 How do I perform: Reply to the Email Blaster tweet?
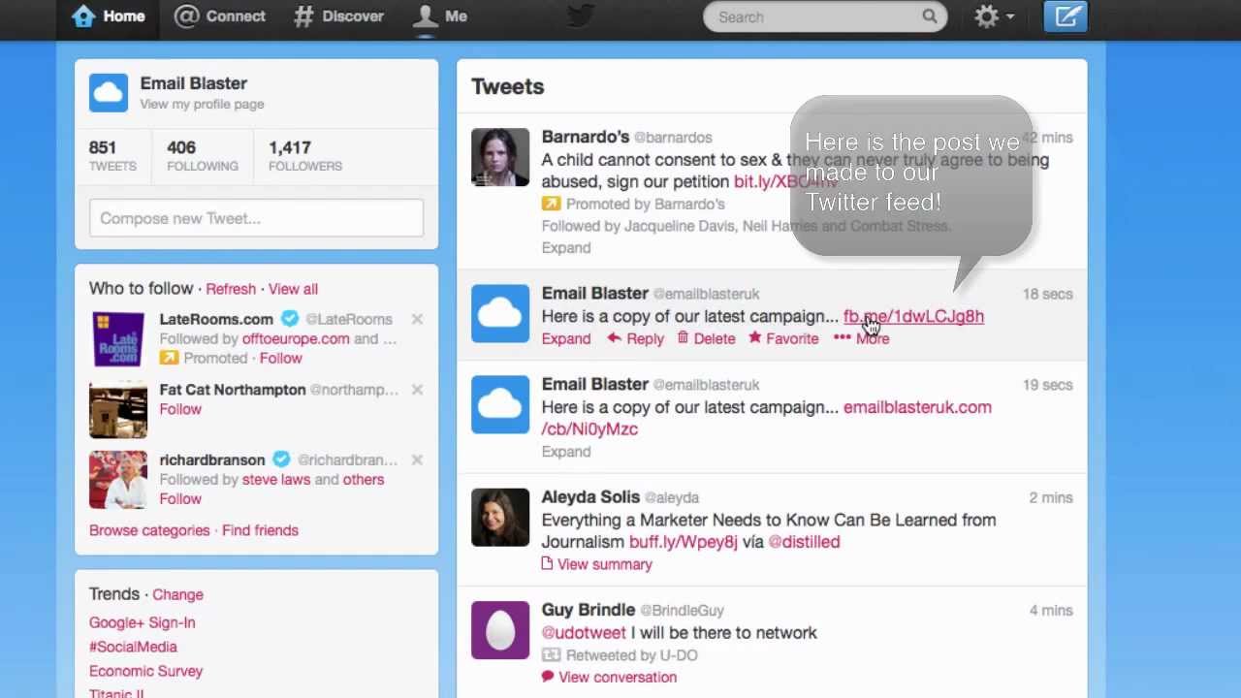pyautogui.click(x=635, y=339)
